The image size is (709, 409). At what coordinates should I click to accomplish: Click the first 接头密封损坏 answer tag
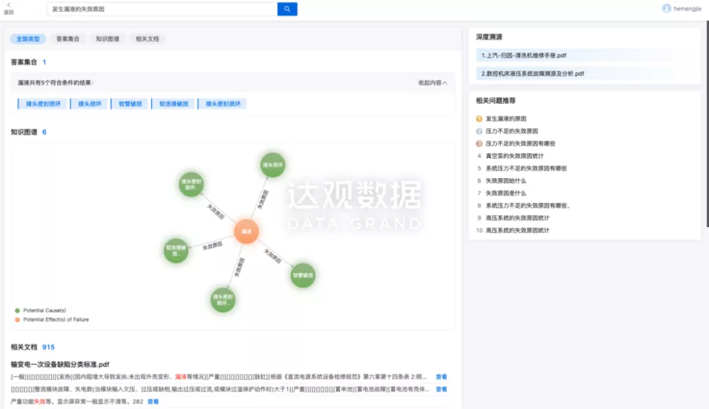pos(43,104)
